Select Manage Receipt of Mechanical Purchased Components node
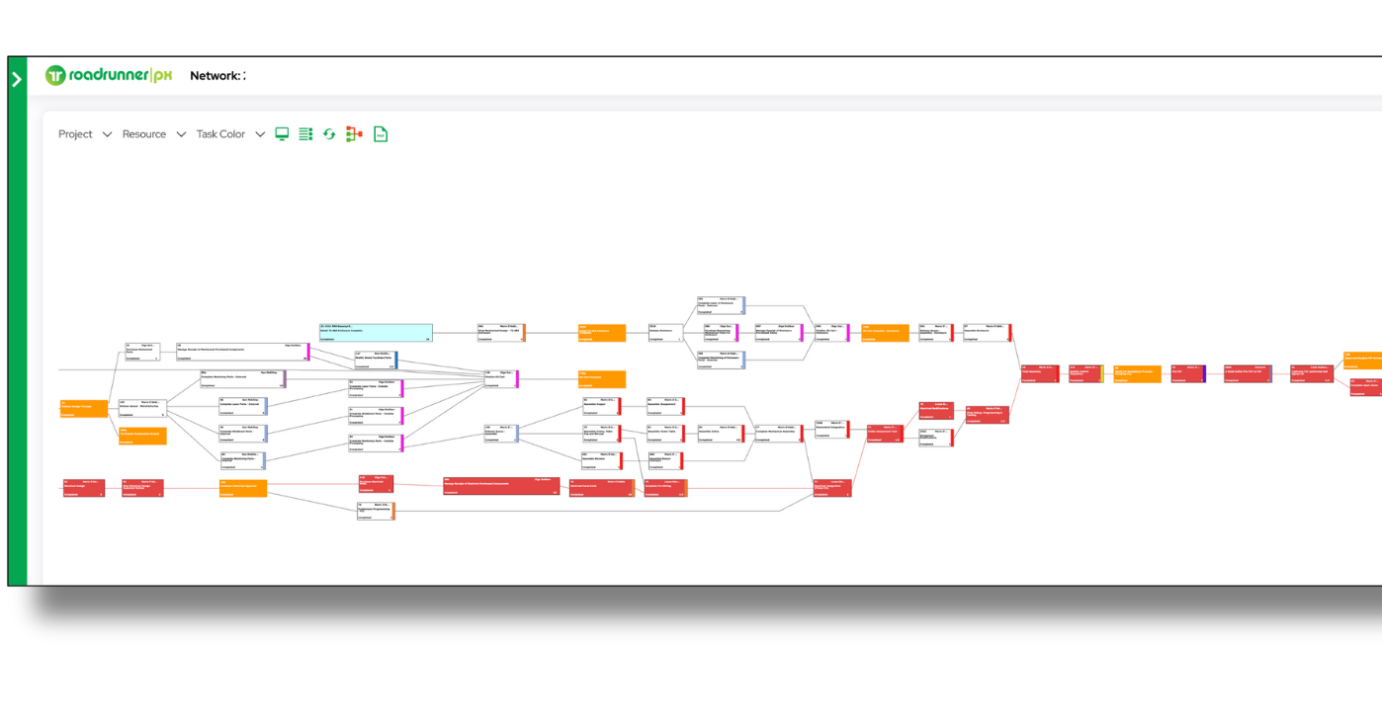The height and width of the screenshot is (726, 1382). (x=243, y=352)
